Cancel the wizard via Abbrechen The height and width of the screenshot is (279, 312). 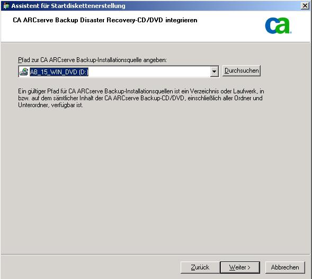[x=285, y=267]
